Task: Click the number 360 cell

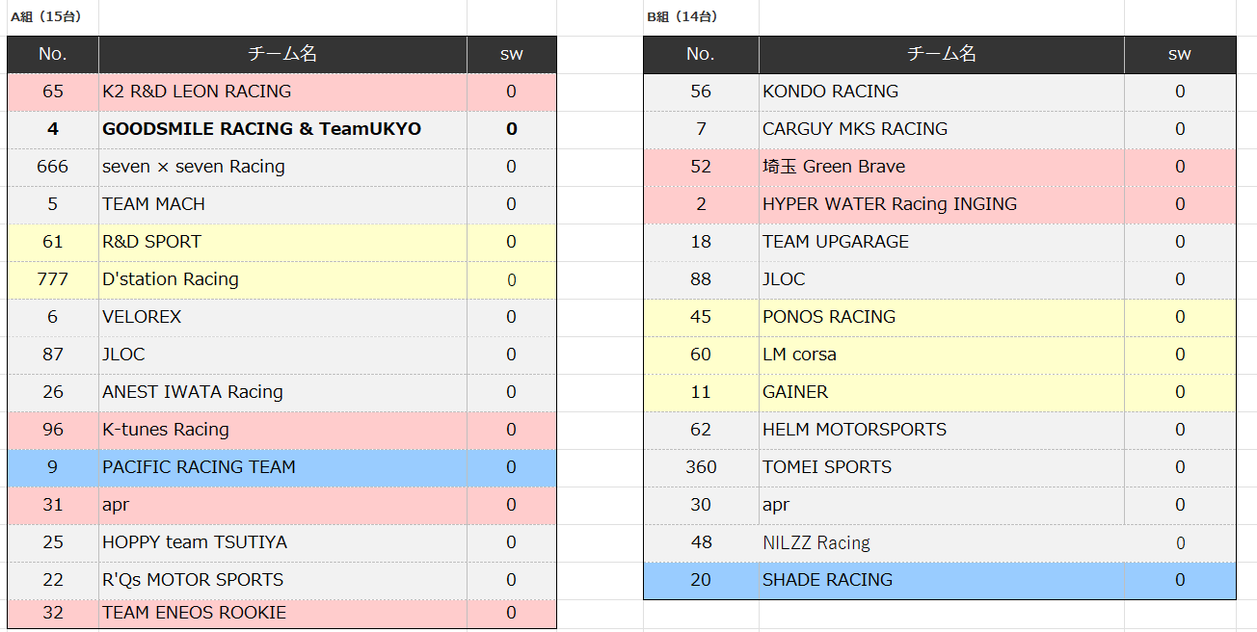Action: pyautogui.click(x=701, y=467)
